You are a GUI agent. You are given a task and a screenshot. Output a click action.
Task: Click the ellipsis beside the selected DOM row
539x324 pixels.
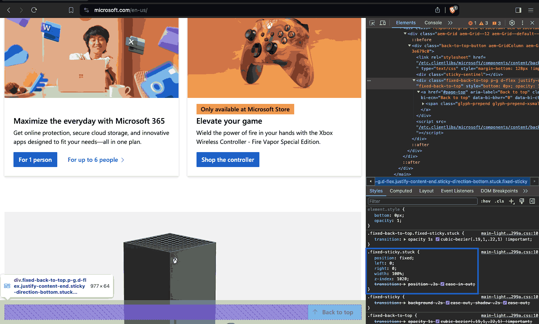click(369, 80)
